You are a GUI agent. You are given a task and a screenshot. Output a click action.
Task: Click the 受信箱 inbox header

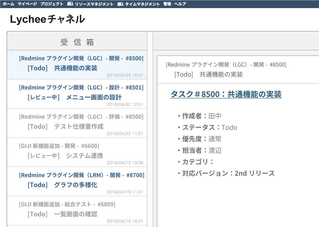(76, 42)
